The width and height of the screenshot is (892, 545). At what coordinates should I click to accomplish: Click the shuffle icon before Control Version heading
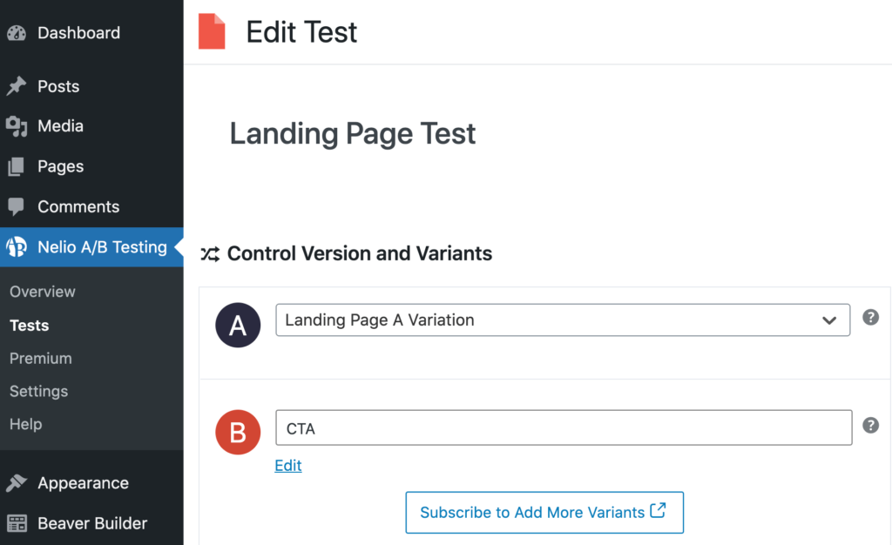(x=209, y=254)
